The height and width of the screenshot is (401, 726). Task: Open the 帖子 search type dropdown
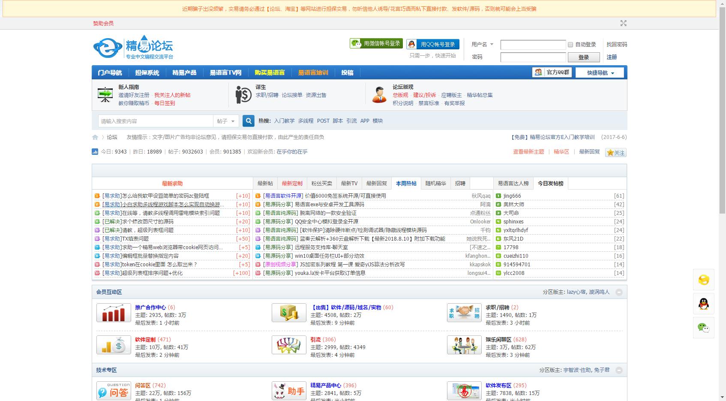point(226,121)
